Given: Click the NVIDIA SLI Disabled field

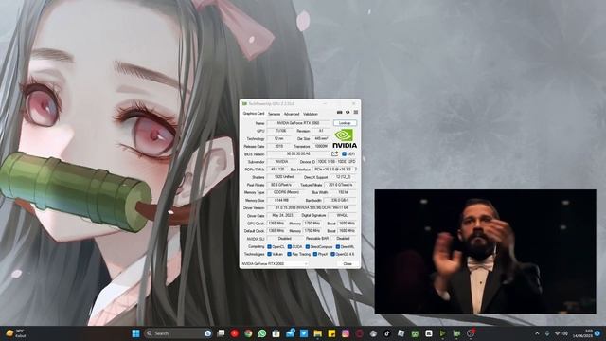Looking at the screenshot, I should coord(284,239).
